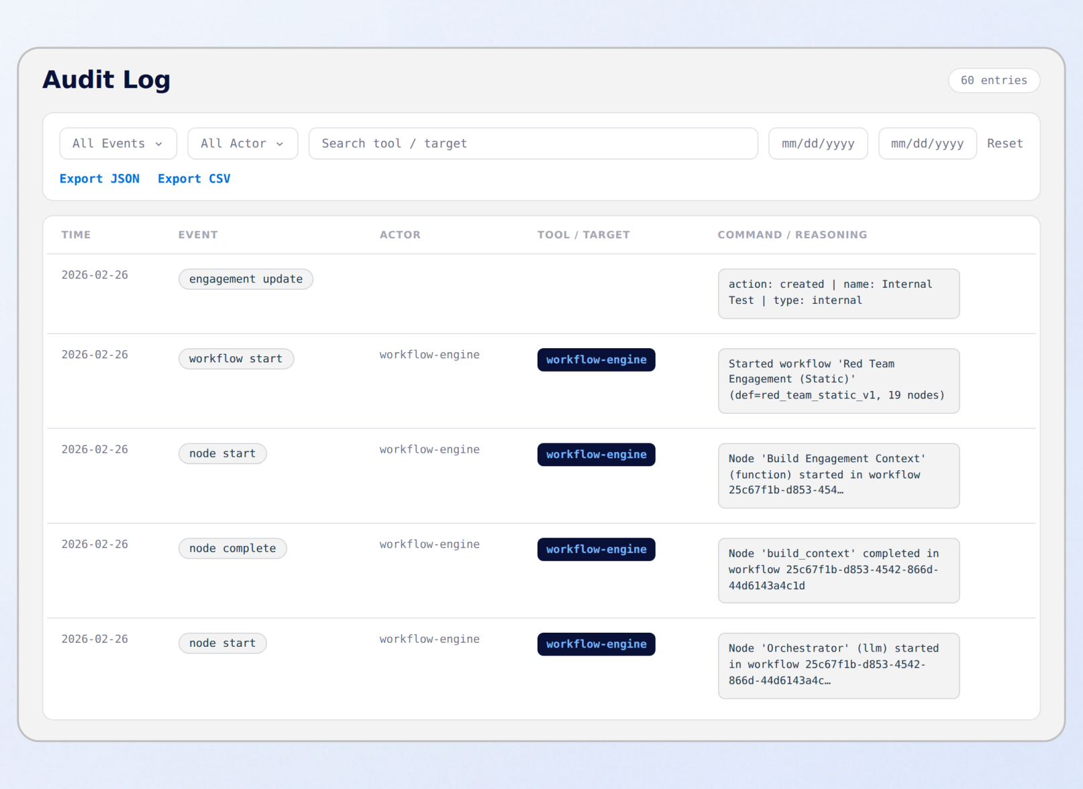Click the Audit Log heading

pyautogui.click(x=107, y=80)
